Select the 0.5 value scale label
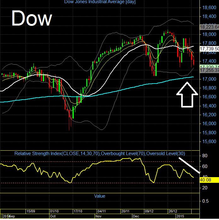Viewport: 219px width, 220px height. (205, 201)
